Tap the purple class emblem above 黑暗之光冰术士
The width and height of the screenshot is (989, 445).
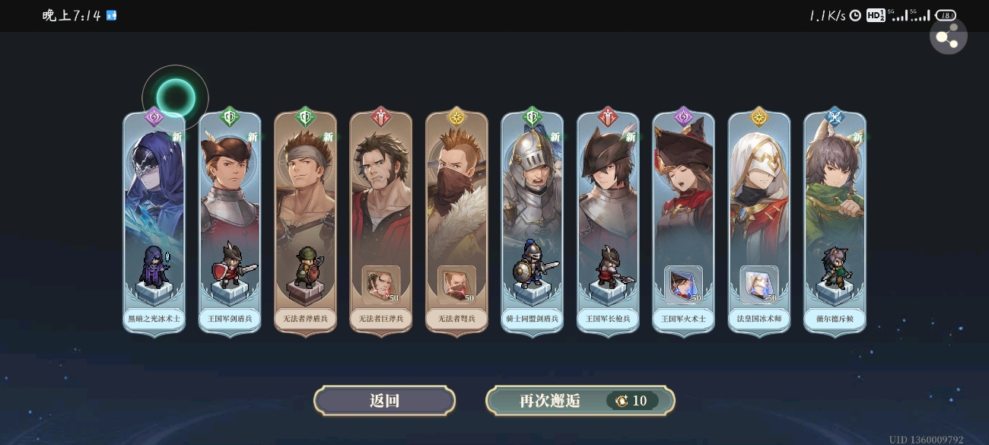click(x=154, y=117)
